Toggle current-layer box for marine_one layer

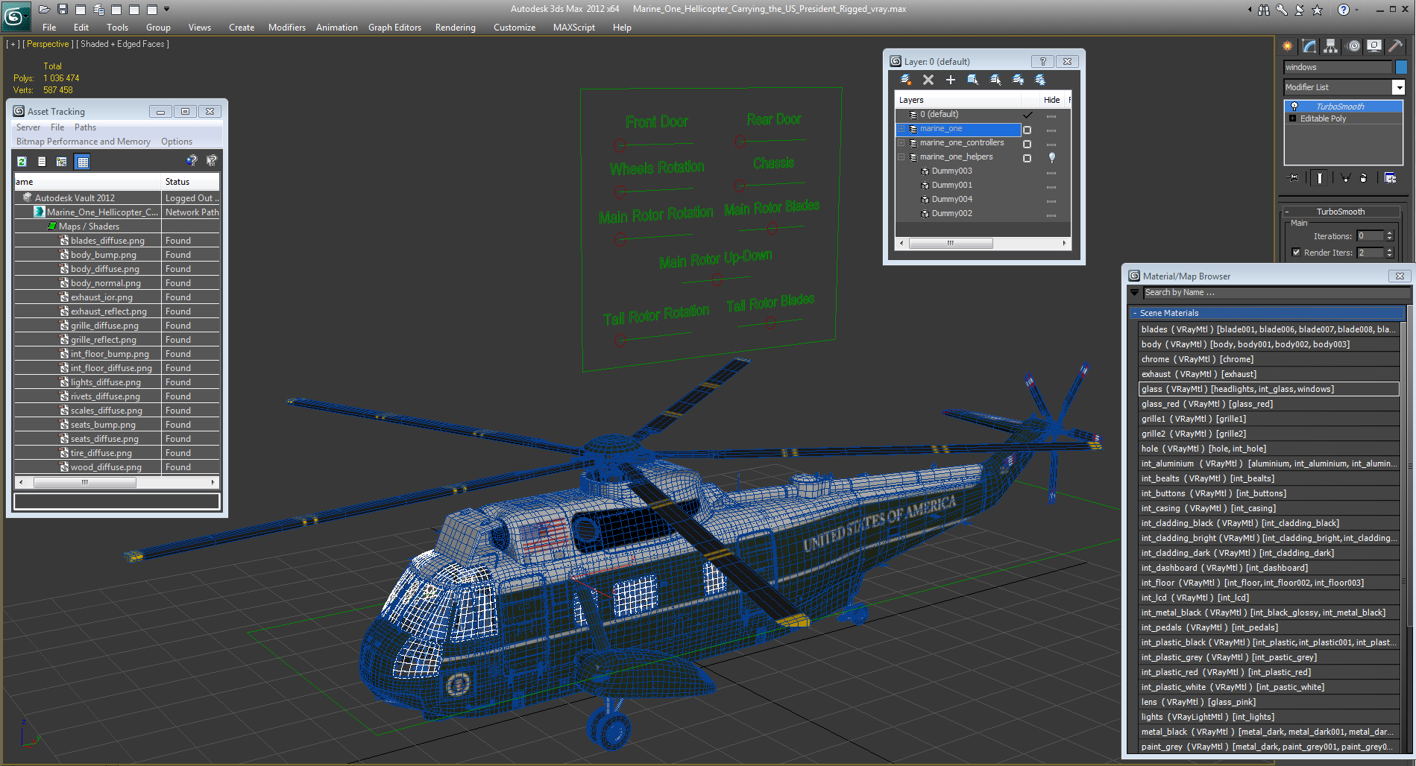1027,130
